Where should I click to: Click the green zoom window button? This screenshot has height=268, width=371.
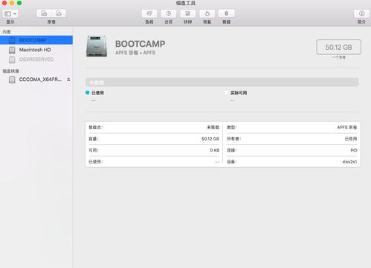[x=19, y=3]
